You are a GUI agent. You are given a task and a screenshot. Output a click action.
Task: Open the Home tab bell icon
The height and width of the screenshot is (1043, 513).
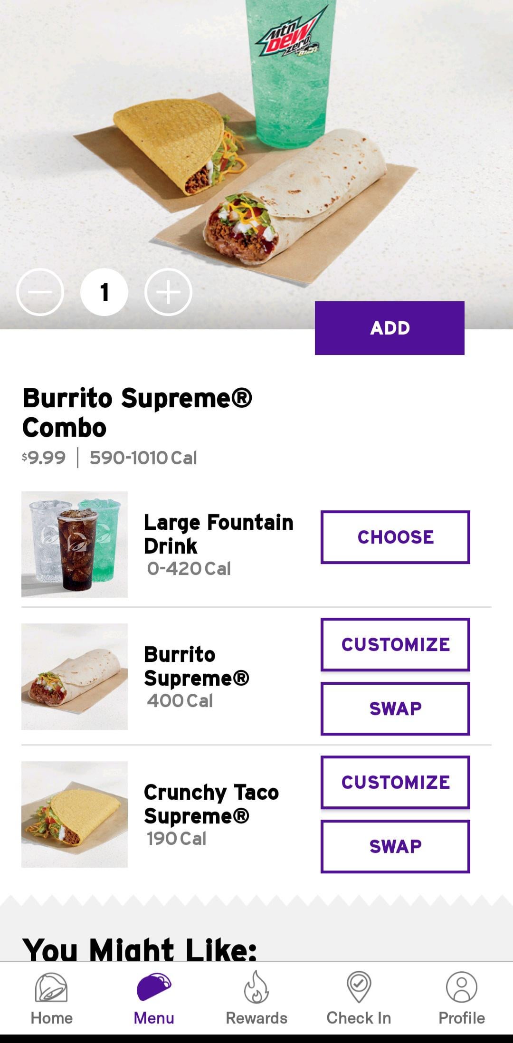click(51, 987)
